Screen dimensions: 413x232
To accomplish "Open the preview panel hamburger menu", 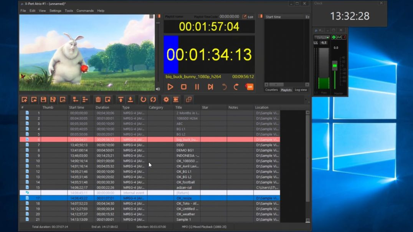I will coord(151,17).
